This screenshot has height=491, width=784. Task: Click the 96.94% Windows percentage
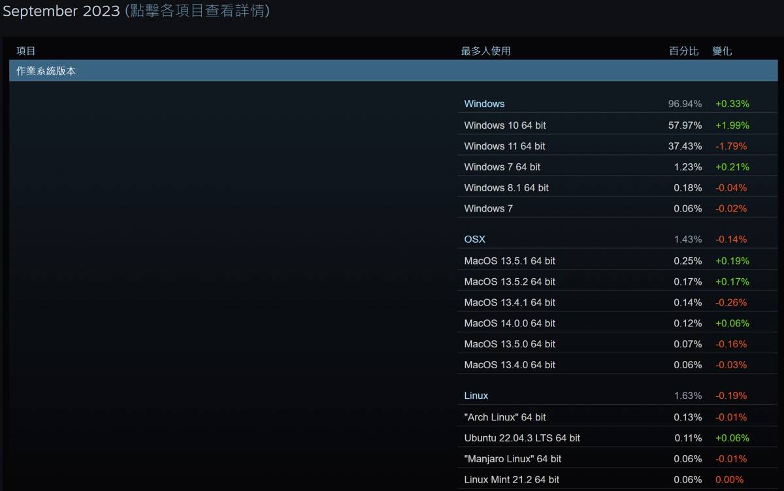tap(685, 104)
